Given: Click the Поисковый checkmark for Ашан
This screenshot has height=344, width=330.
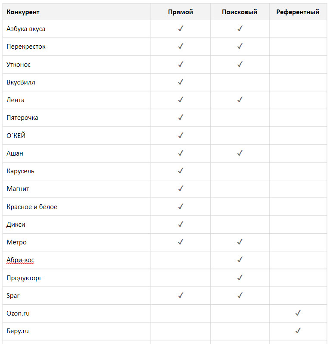Looking at the screenshot, I should click(240, 153).
